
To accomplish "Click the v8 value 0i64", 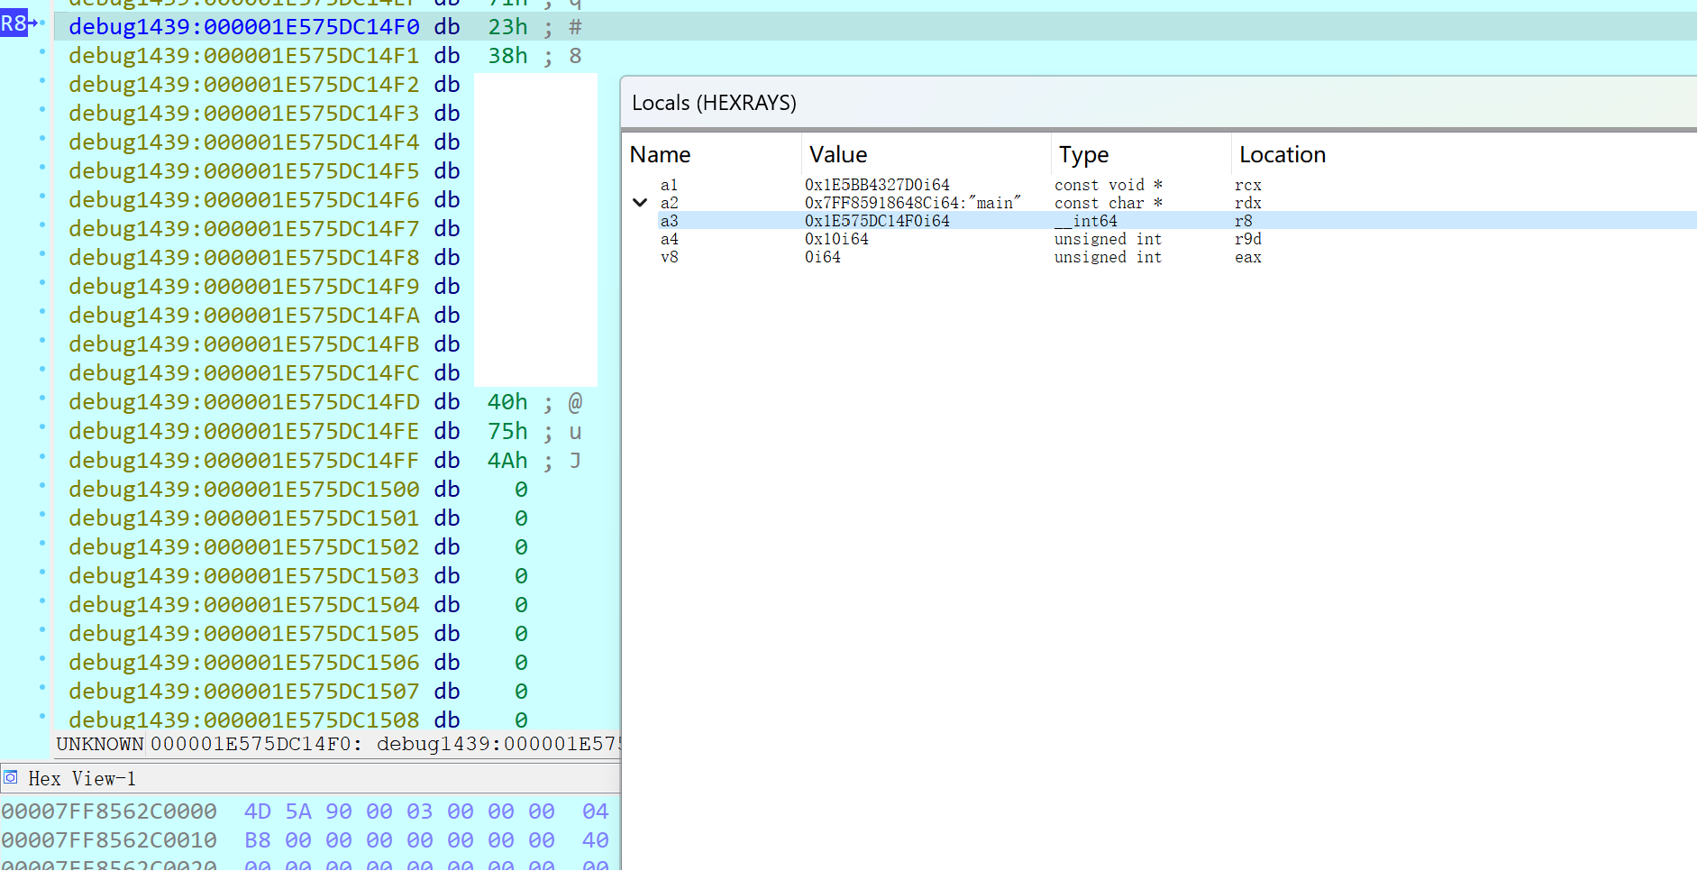I will pyautogui.click(x=823, y=257).
